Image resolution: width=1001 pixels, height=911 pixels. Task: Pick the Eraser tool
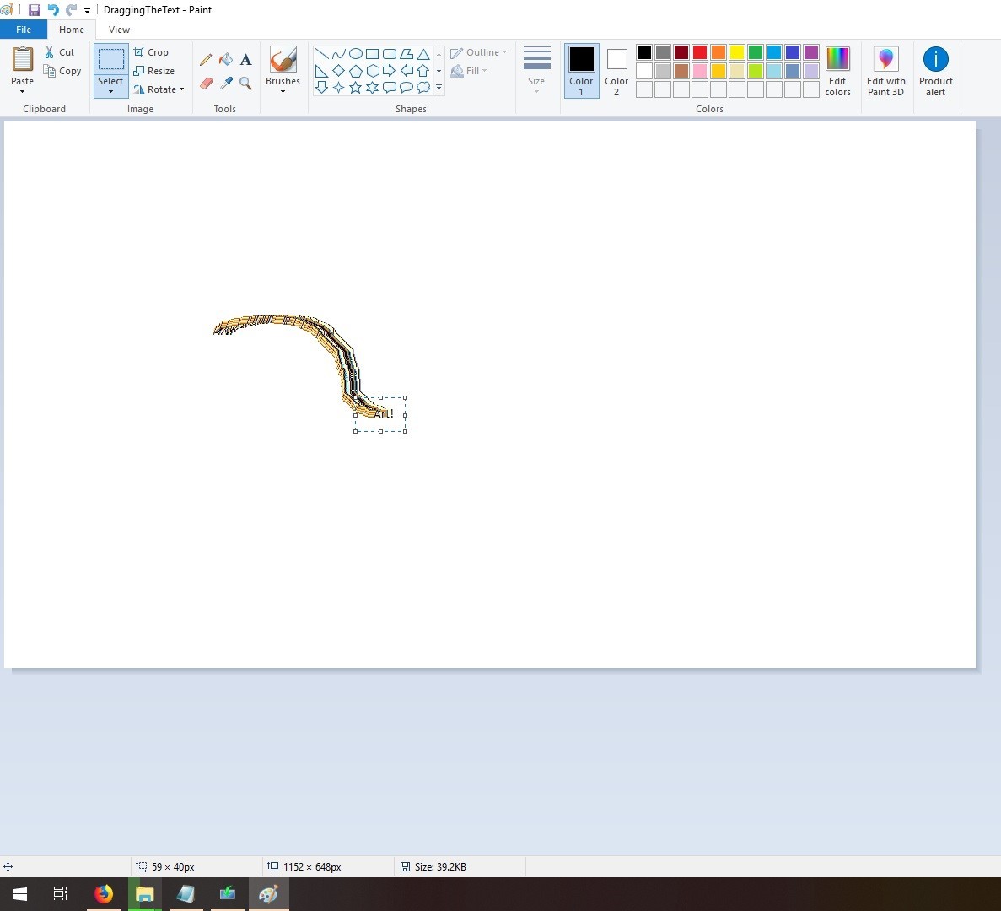(x=206, y=83)
